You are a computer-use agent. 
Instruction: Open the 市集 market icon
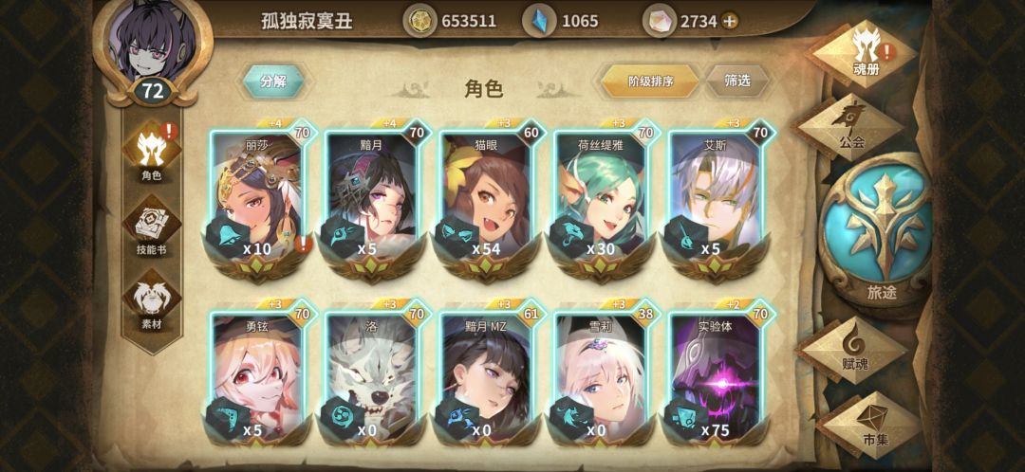point(872,423)
